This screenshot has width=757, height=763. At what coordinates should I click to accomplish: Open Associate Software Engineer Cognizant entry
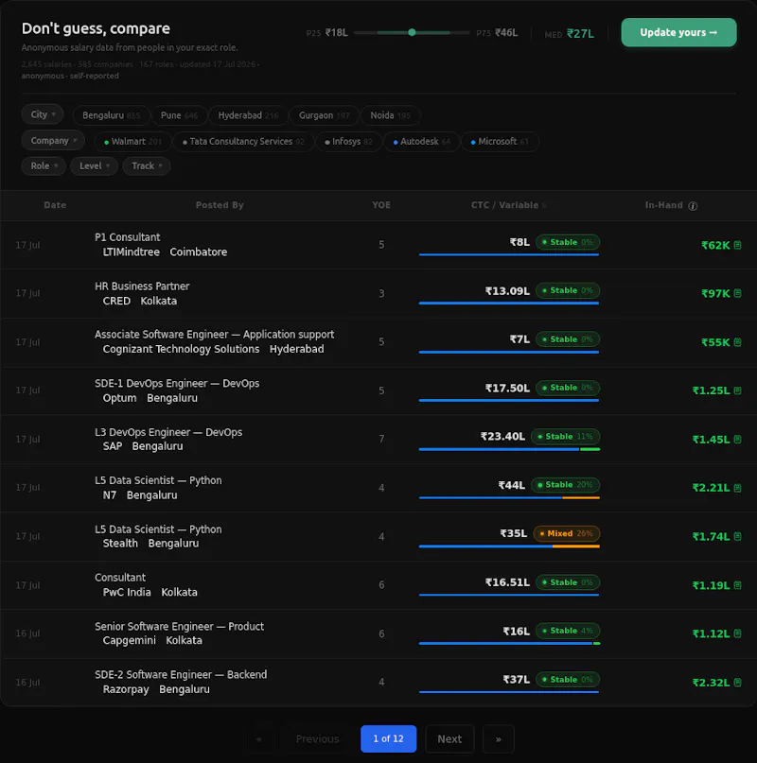coord(378,342)
